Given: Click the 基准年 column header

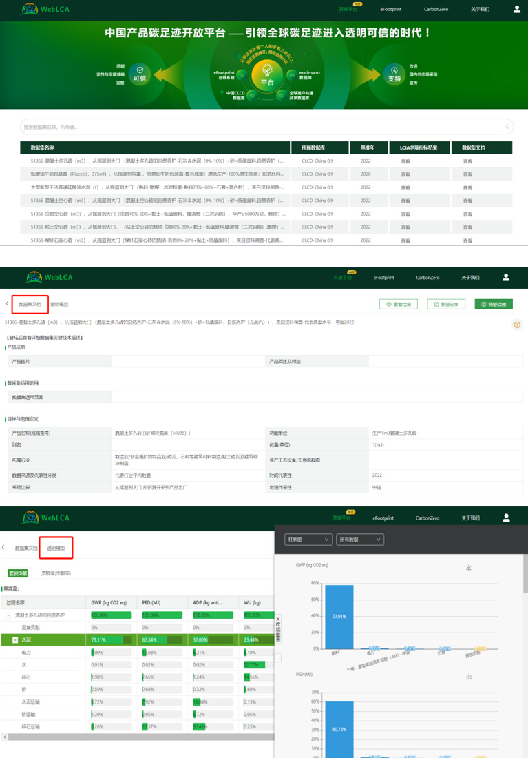Looking at the screenshot, I should pyautogui.click(x=368, y=147).
